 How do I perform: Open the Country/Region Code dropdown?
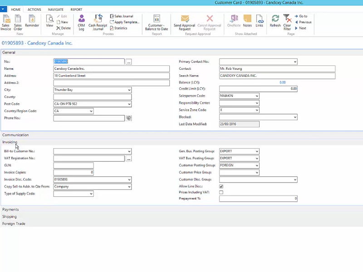pos(91,111)
